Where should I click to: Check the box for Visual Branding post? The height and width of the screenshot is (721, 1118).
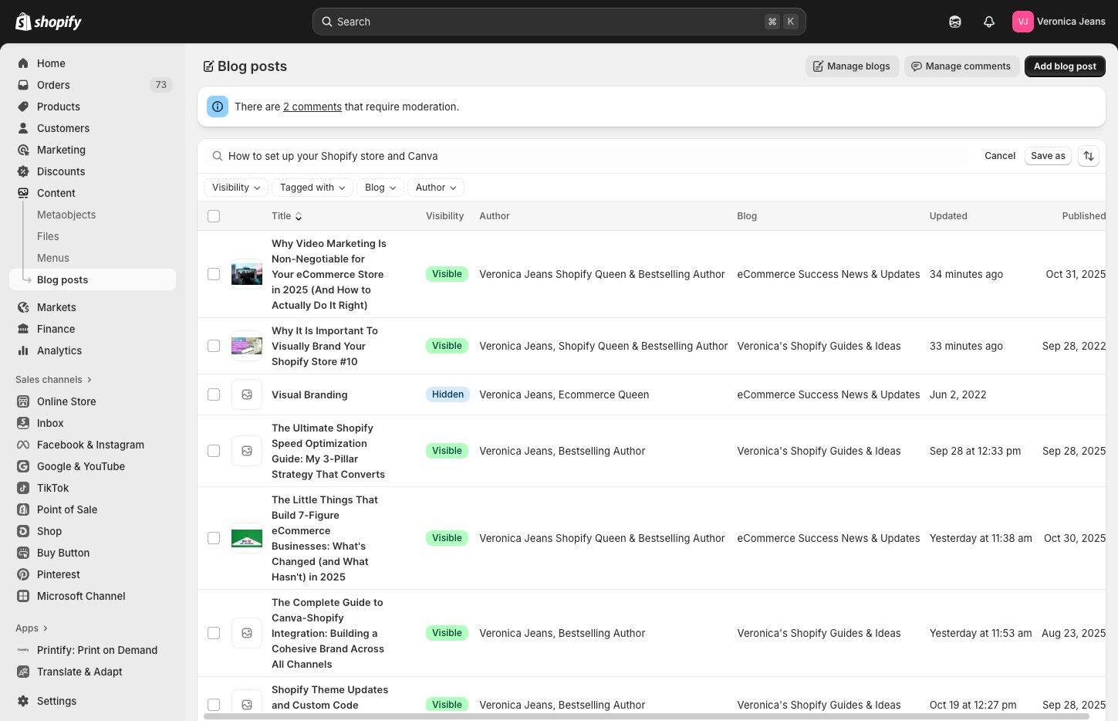coord(214,394)
